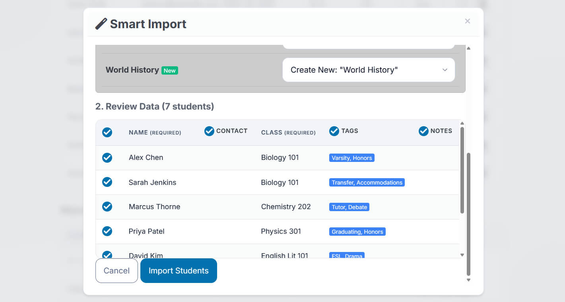This screenshot has height=302, width=565.
Task: Select the Alex Chen name cell
Action: pos(146,158)
